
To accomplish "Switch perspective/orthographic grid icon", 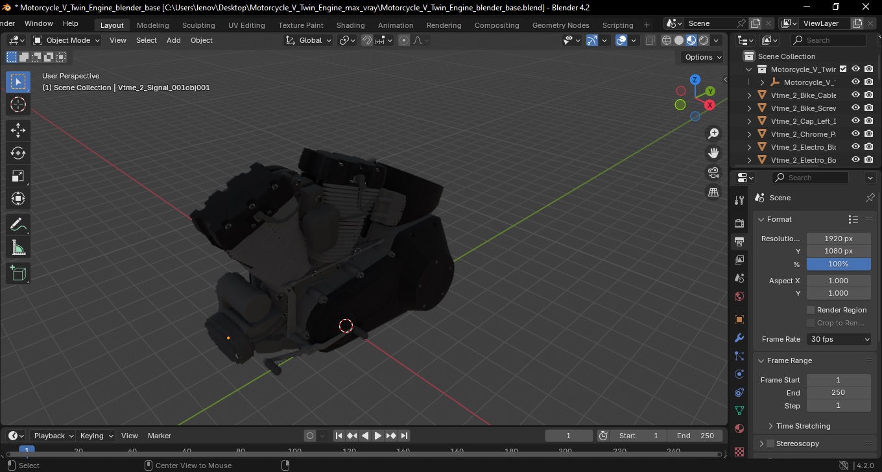I will point(713,193).
